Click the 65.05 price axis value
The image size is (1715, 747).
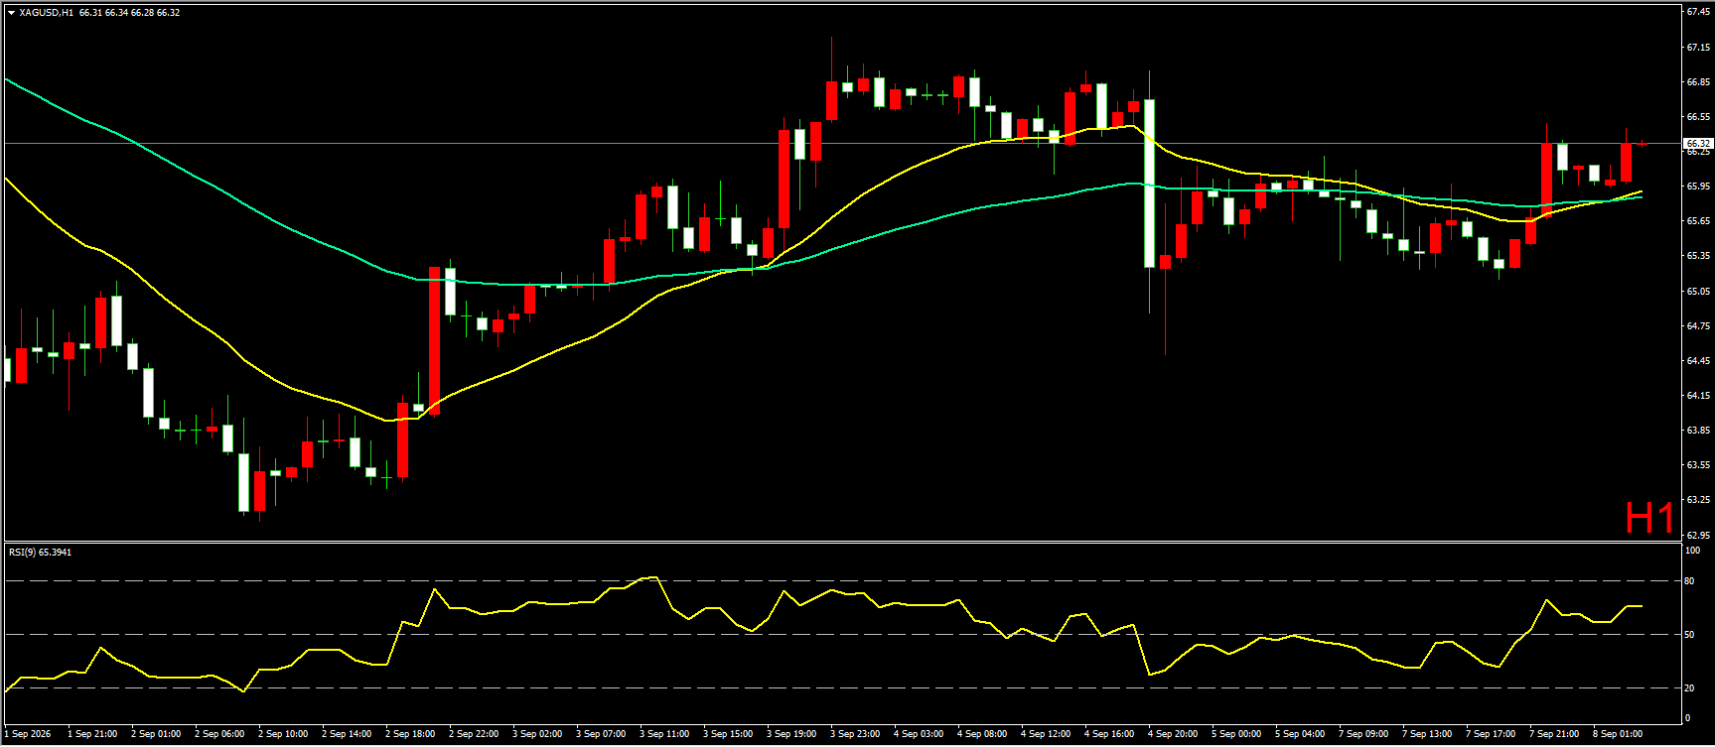[x=1698, y=291]
